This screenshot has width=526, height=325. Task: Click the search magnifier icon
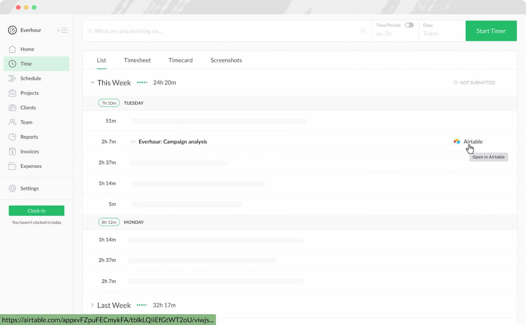tap(90, 31)
